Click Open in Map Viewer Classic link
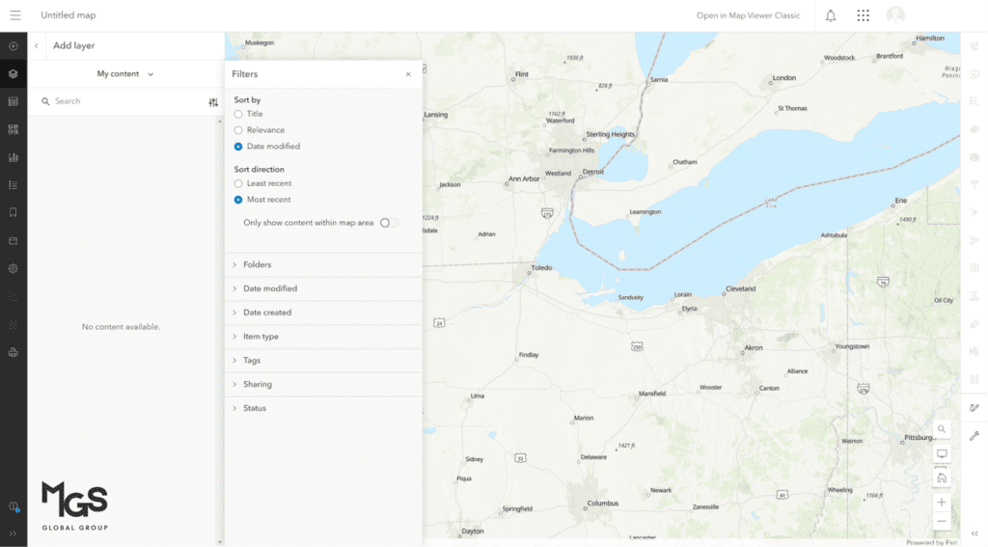The image size is (988, 547). (748, 15)
